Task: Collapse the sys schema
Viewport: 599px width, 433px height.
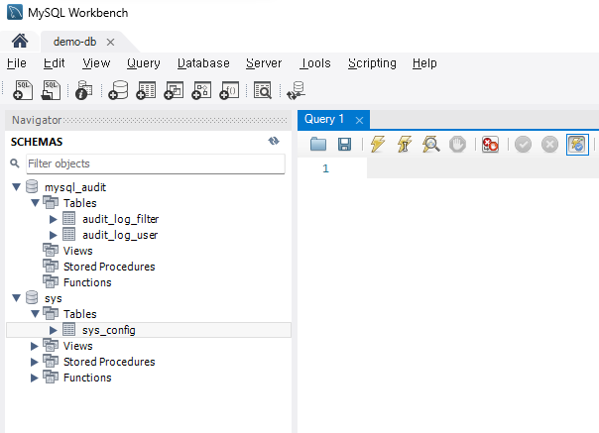Action: [x=16, y=298]
